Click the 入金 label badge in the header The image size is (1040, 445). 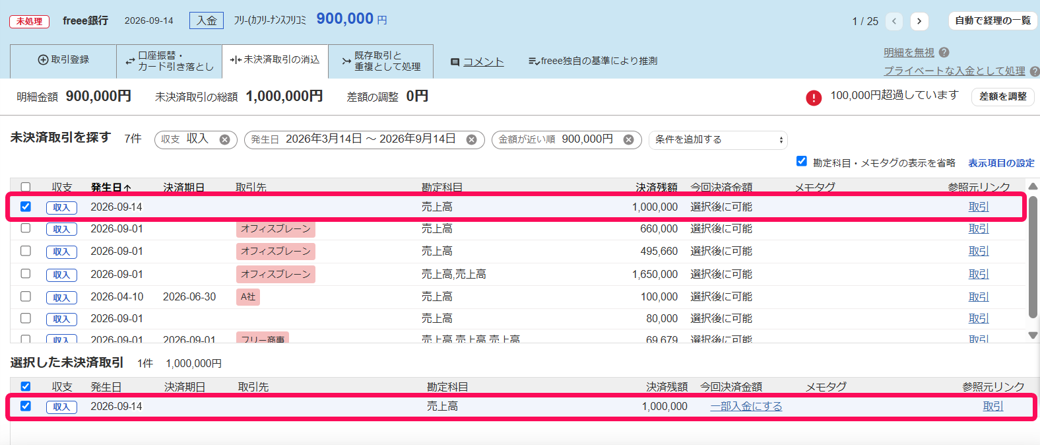tap(207, 20)
